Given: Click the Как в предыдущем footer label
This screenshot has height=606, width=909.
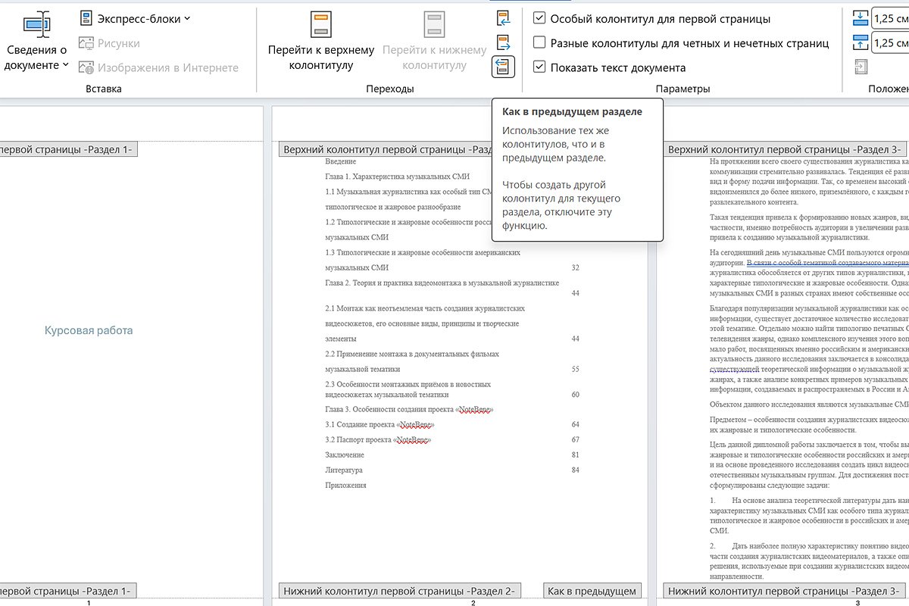Looking at the screenshot, I should pyautogui.click(x=592, y=591).
